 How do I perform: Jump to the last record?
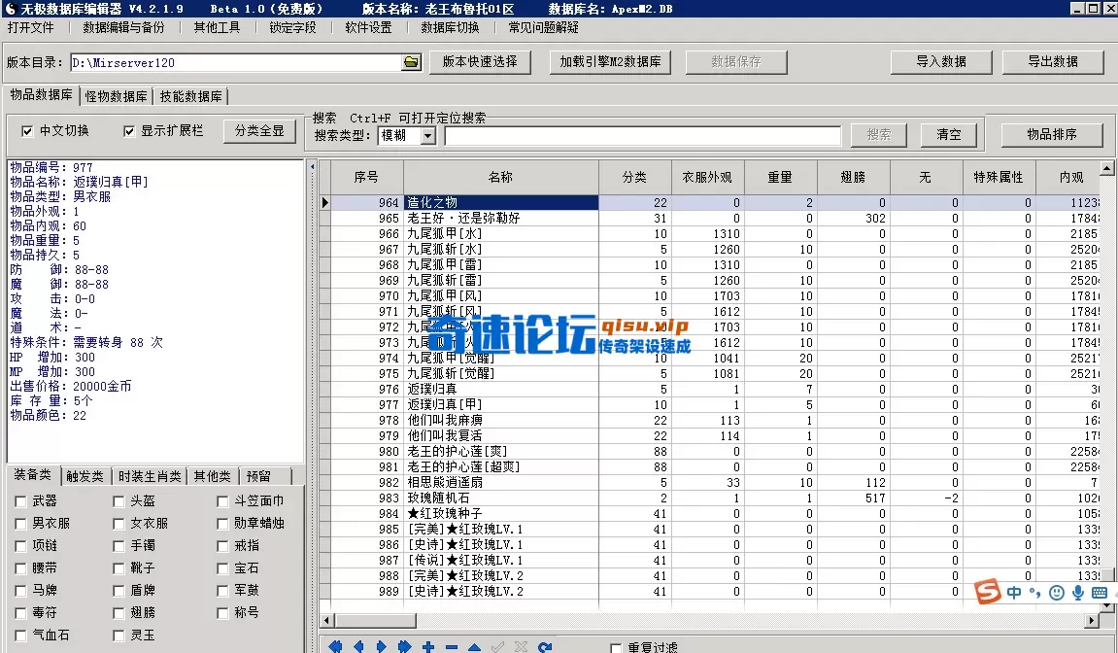[405, 645]
